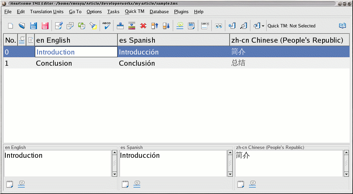Click the blue cubes Quick TM icon
The width and height of the screenshot is (353, 194).
[257, 26]
